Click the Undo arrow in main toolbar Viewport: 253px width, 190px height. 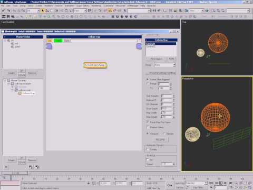(x=4, y=11)
